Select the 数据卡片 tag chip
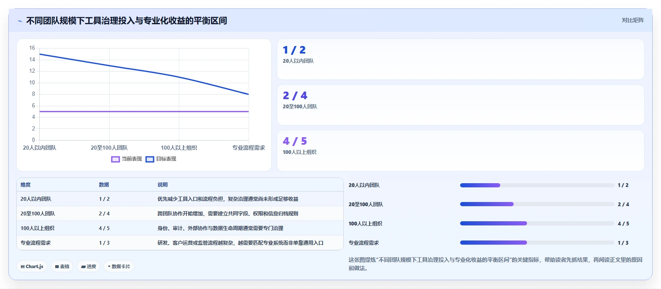Image resolution: width=661 pixels, height=289 pixels. pos(119,266)
